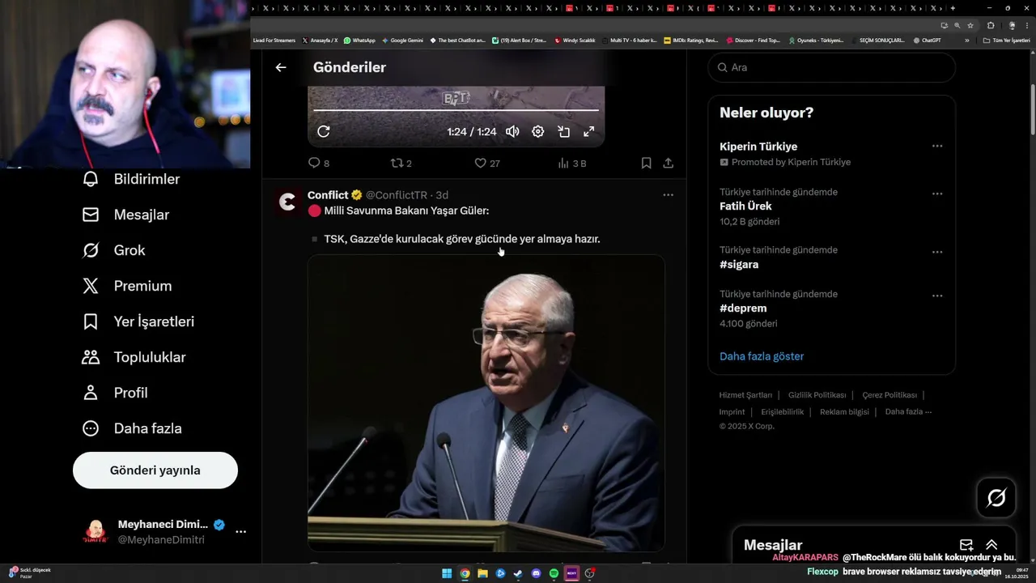
Task: Go back using the arrow beside Gönderiler
Action: [281, 67]
